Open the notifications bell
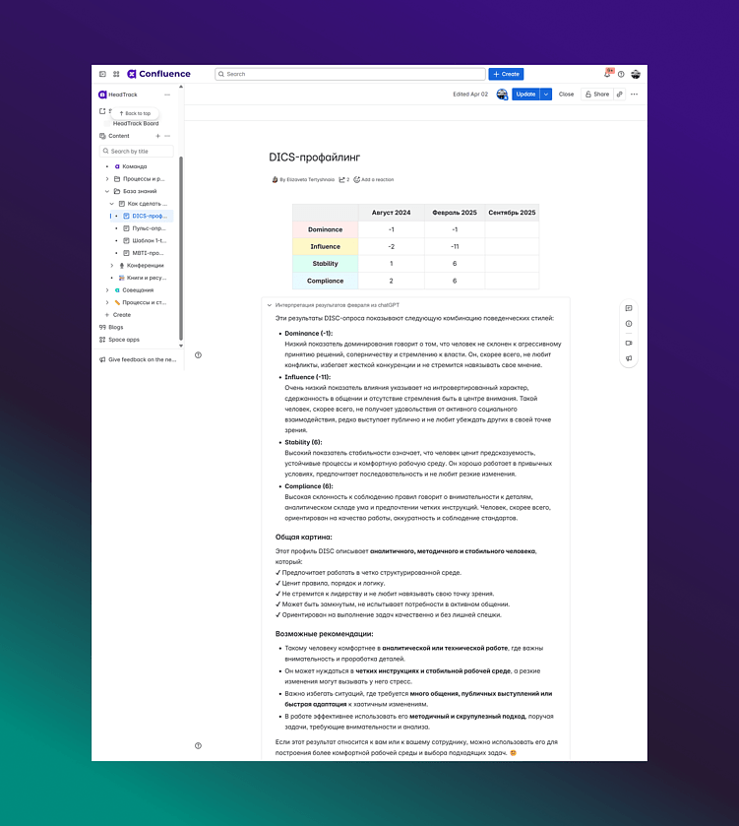Screen dimensions: 739x826 [608, 74]
